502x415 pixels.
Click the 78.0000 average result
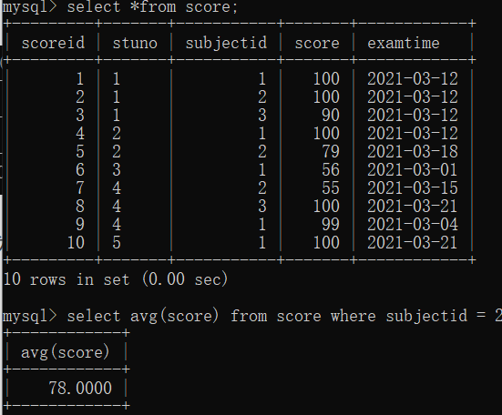(80, 388)
